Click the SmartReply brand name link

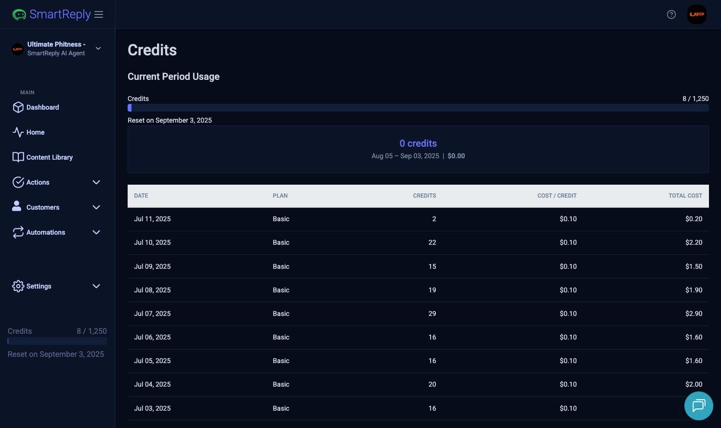pos(60,14)
